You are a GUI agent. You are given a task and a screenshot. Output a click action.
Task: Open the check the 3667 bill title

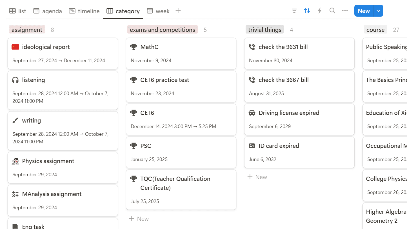point(284,80)
